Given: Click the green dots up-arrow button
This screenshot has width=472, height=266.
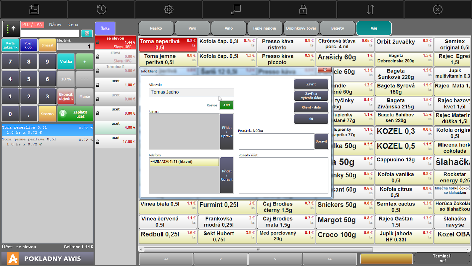Looking at the screenshot, I should [11, 29].
